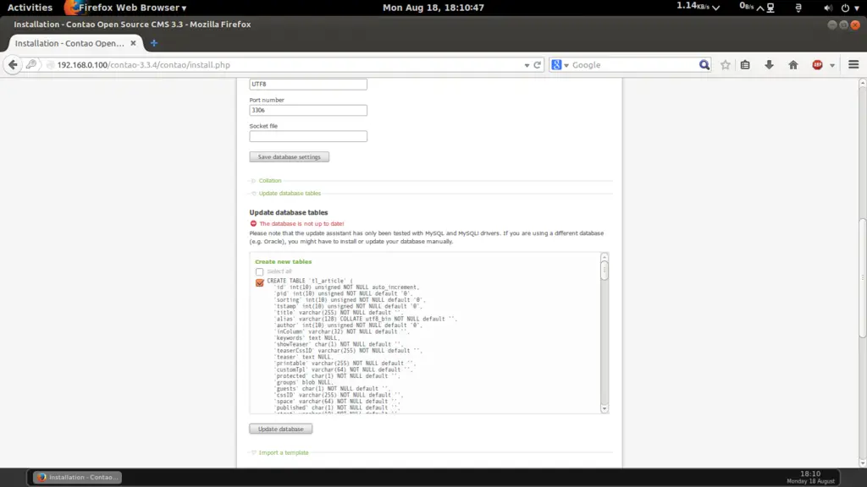This screenshot has height=487, width=867.
Task: Open the Firefox hamburger menu
Action: [853, 64]
